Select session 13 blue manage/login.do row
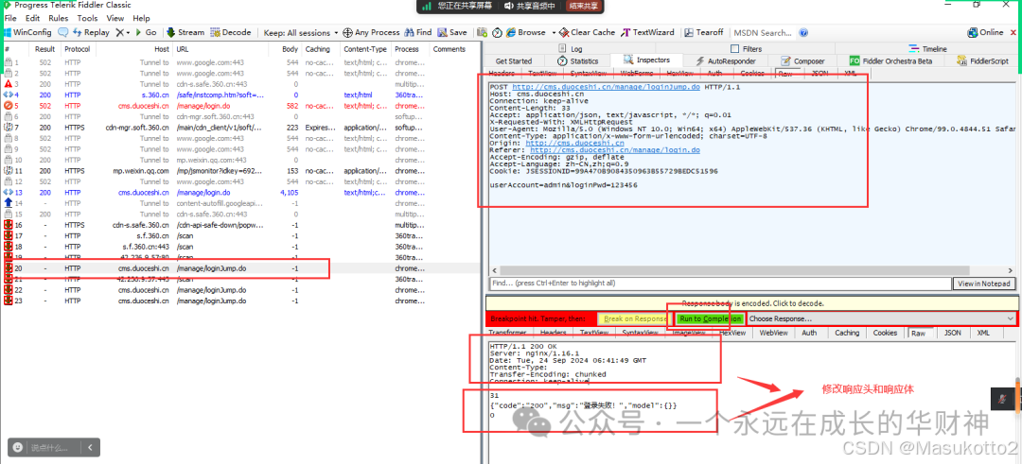Image resolution: width=1022 pixels, height=464 pixels. [x=240, y=193]
